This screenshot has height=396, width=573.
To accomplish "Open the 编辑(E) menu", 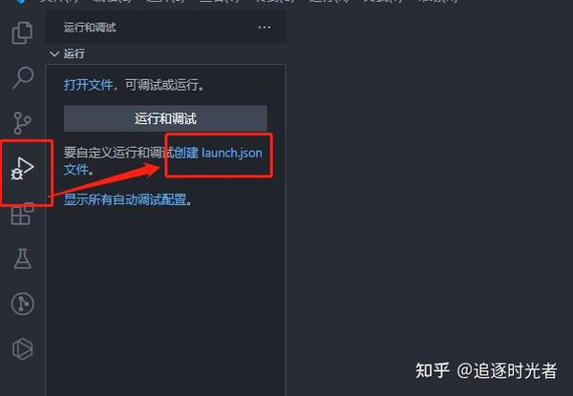I will tap(112, 1).
